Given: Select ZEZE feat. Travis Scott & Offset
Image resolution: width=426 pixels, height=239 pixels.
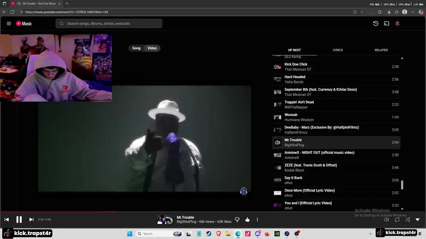Looking at the screenshot, I should coord(336,168).
